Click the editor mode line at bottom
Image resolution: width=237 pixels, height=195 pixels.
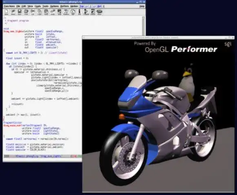pos(42,156)
